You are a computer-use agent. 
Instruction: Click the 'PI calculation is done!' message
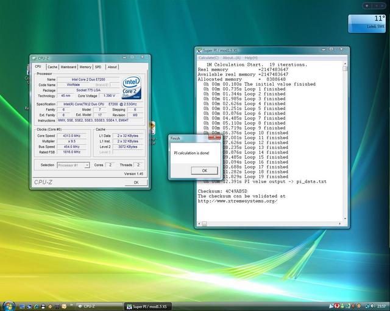[x=191, y=153]
